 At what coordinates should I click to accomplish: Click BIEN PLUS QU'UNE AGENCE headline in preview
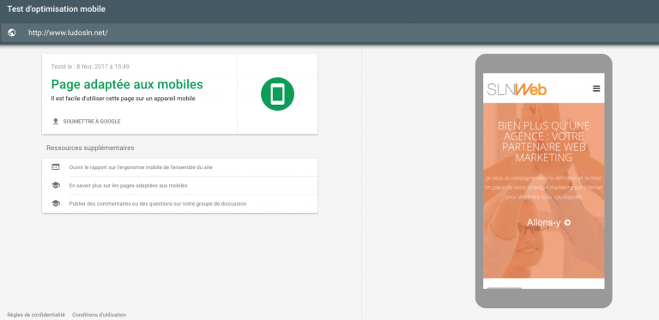(543, 142)
